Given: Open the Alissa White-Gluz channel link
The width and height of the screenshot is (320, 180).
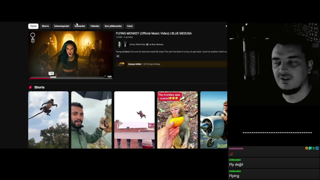Looking at the screenshot, I should pos(137,44).
